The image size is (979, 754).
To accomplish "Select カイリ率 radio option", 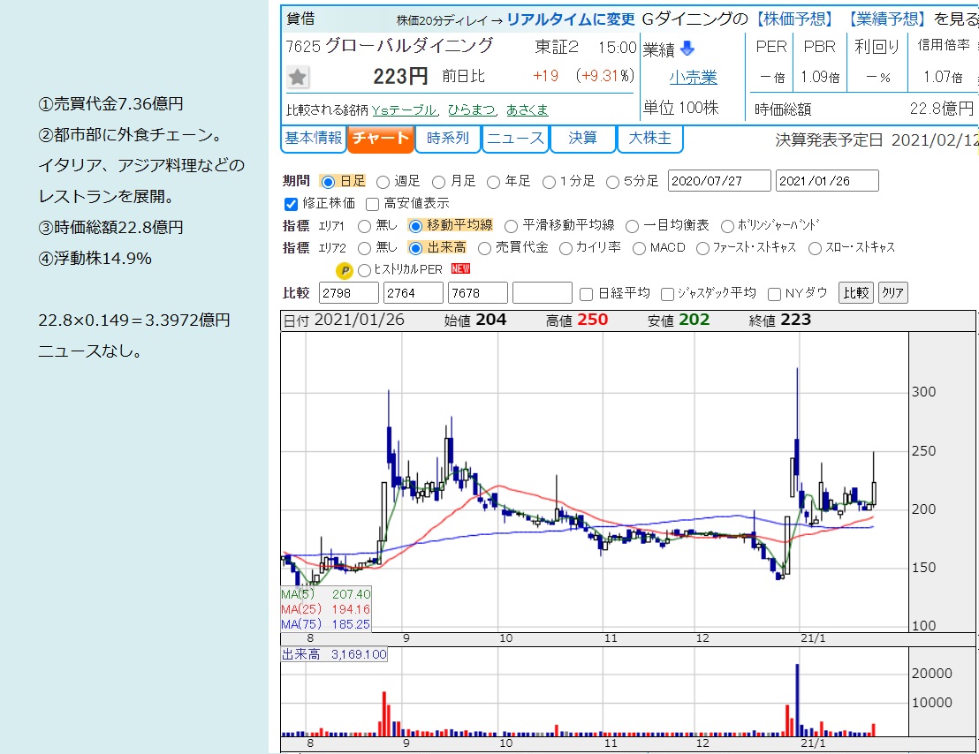I will pos(565,248).
